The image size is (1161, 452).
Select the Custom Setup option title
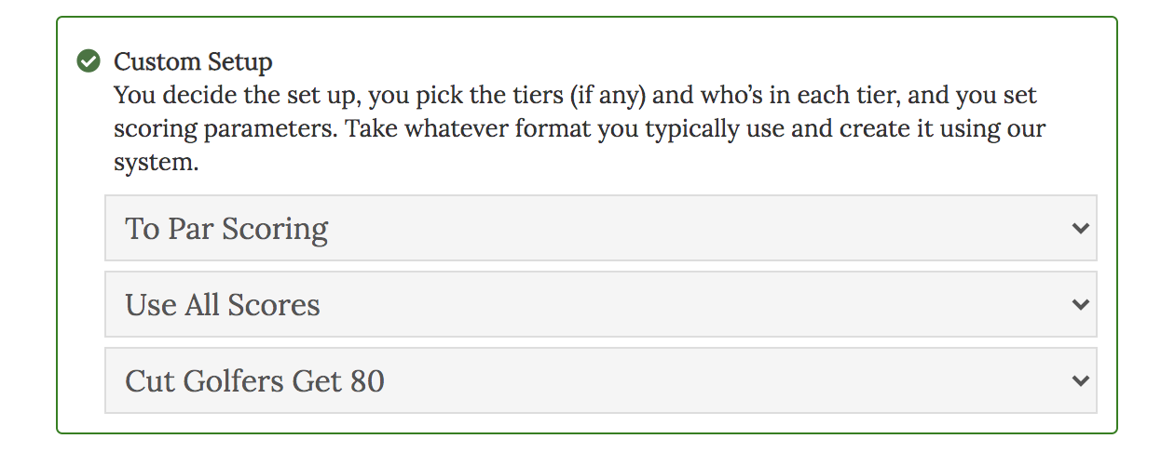(x=193, y=62)
